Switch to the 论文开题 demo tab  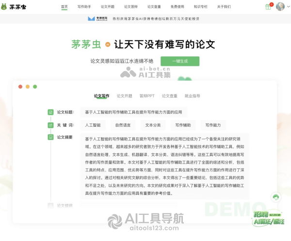pyautogui.click(x=124, y=96)
